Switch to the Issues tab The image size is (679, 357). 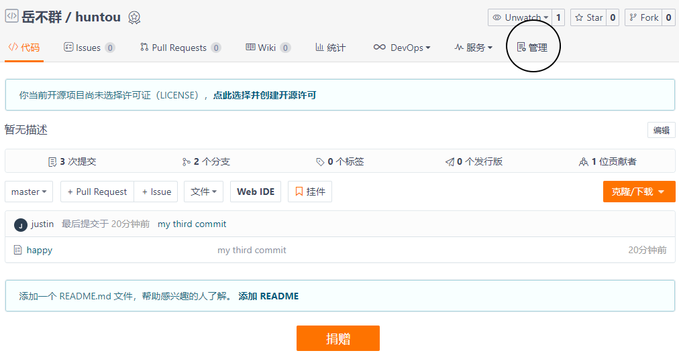89,48
